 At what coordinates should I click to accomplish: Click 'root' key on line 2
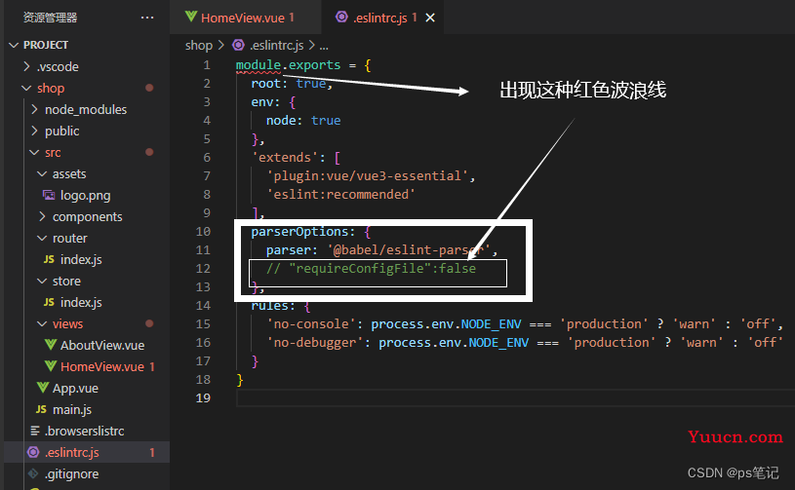[x=265, y=84]
